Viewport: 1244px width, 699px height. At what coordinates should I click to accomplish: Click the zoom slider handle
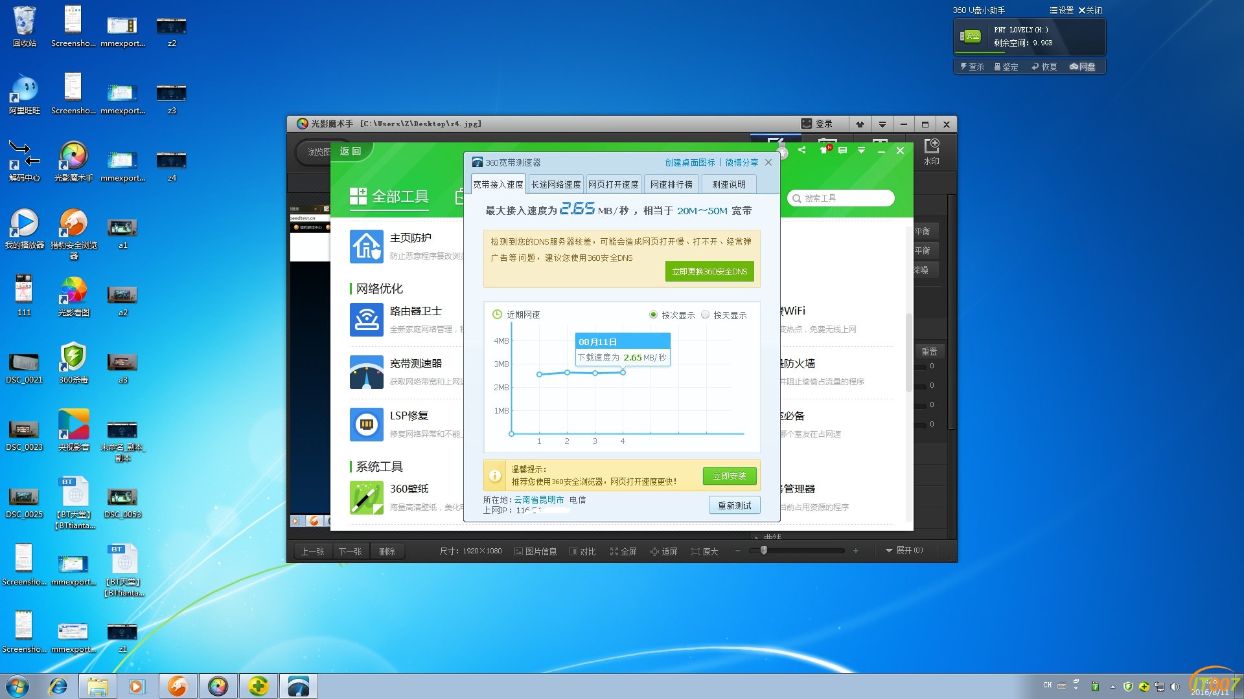click(764, 551)
